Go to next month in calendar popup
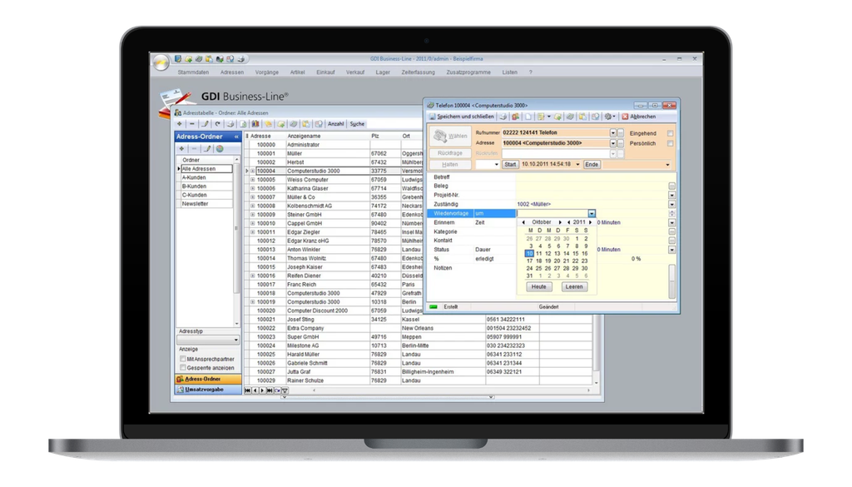Image resolution: width=852 pixels, height=487 pixels. click(560, 222)
